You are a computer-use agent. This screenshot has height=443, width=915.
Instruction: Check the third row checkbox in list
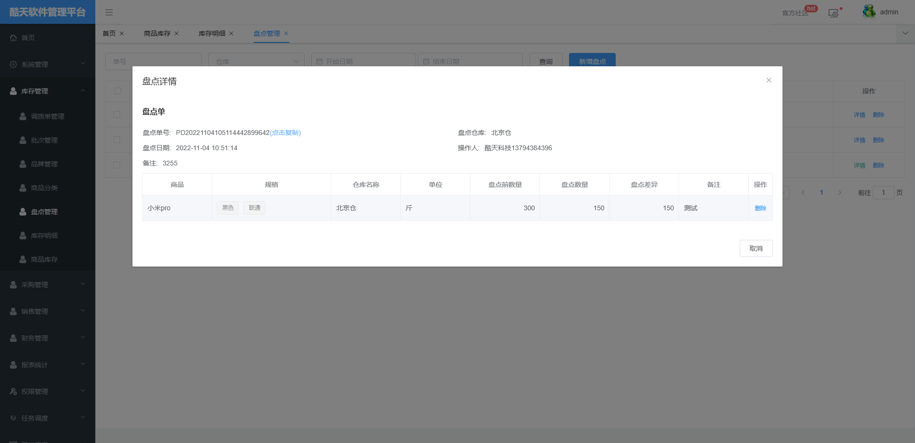[x=117, y=165]
